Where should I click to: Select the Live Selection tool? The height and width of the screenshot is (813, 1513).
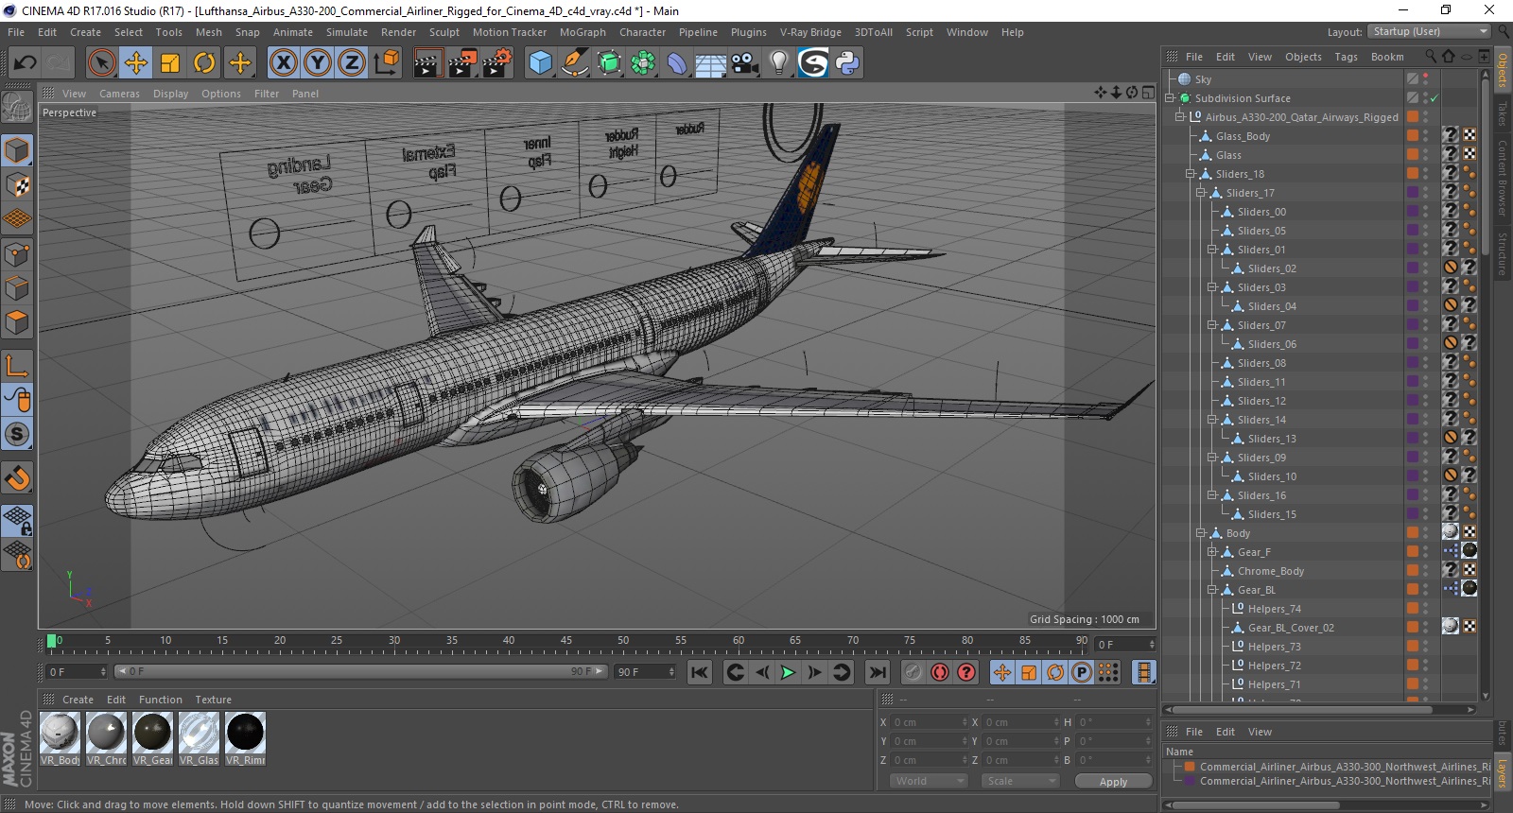pos(101,63)
